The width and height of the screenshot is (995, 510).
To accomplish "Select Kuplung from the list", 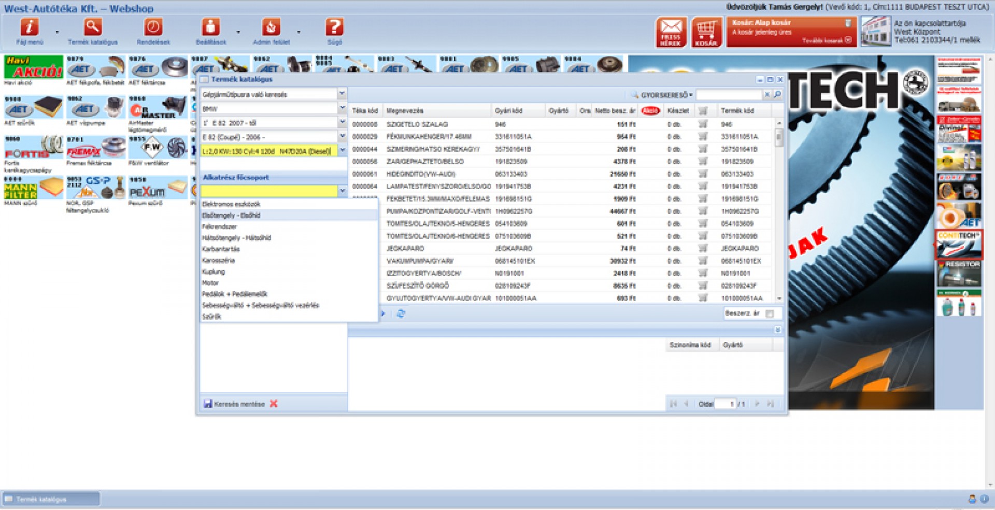I will 289,272.
